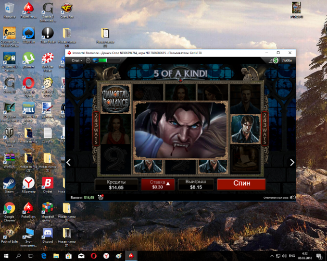Launch Cross Fire desktop shortcut
327x261 pixels.
tap(67, 11)
